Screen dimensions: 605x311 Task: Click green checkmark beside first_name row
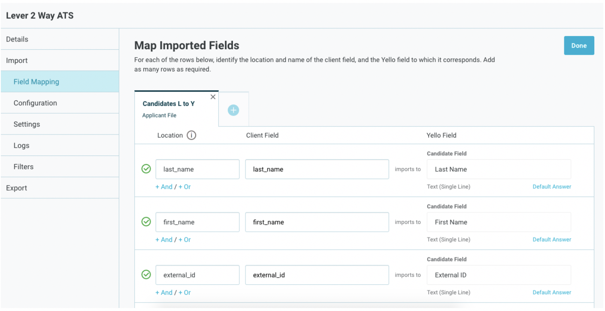[x=146, y=222]
